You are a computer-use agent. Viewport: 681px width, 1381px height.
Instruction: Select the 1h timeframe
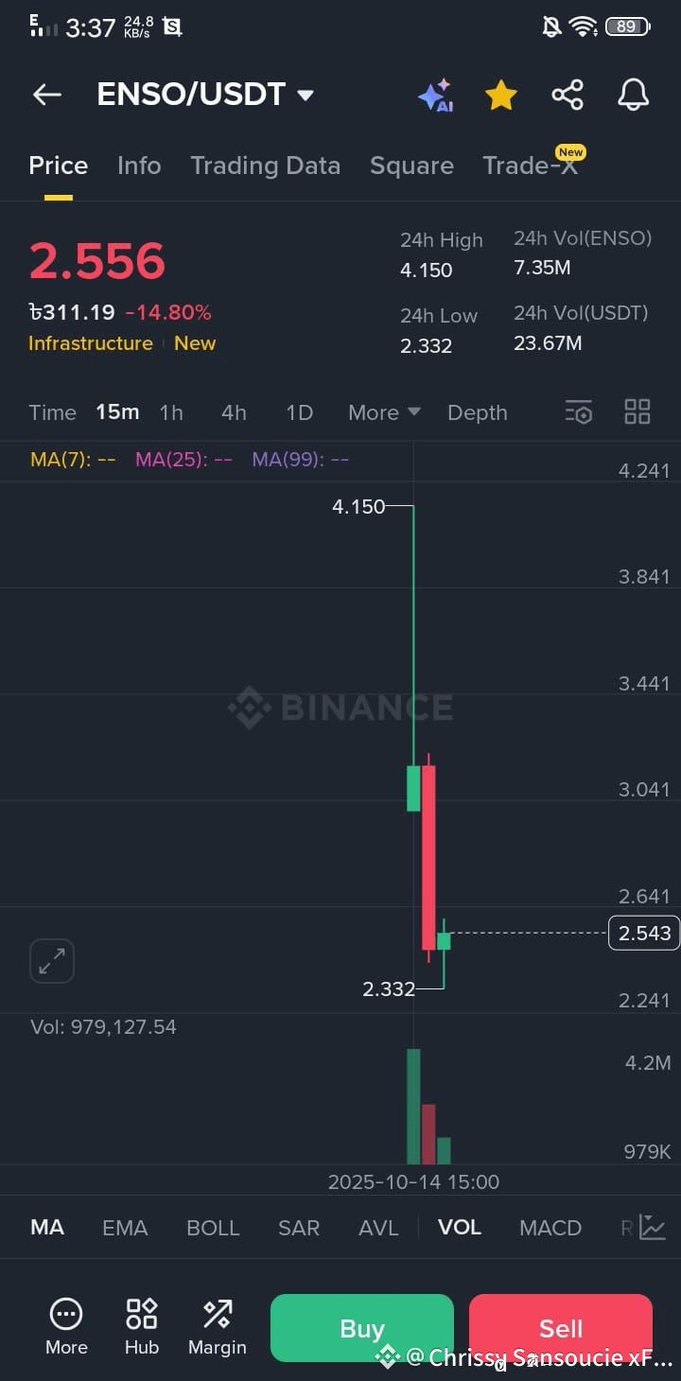[x=171, y=412]
